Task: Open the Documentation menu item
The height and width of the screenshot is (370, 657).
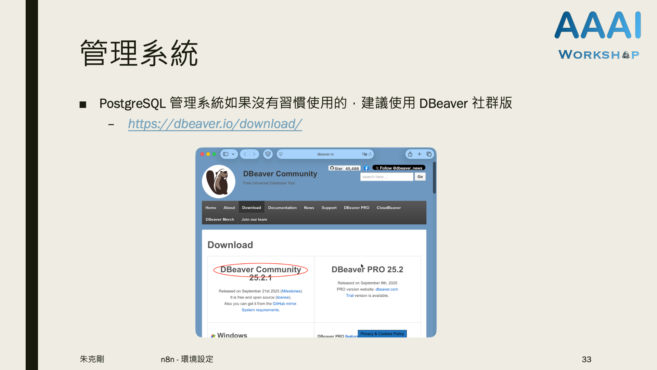Action: click(282, 208)
